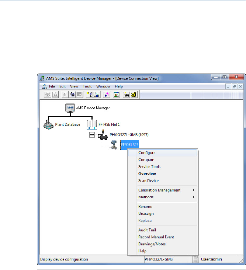
Task: Click the window resize grip corner
Action: (x=241, y=260)
